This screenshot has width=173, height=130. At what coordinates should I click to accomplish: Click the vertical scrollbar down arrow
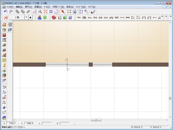point(170,117)
